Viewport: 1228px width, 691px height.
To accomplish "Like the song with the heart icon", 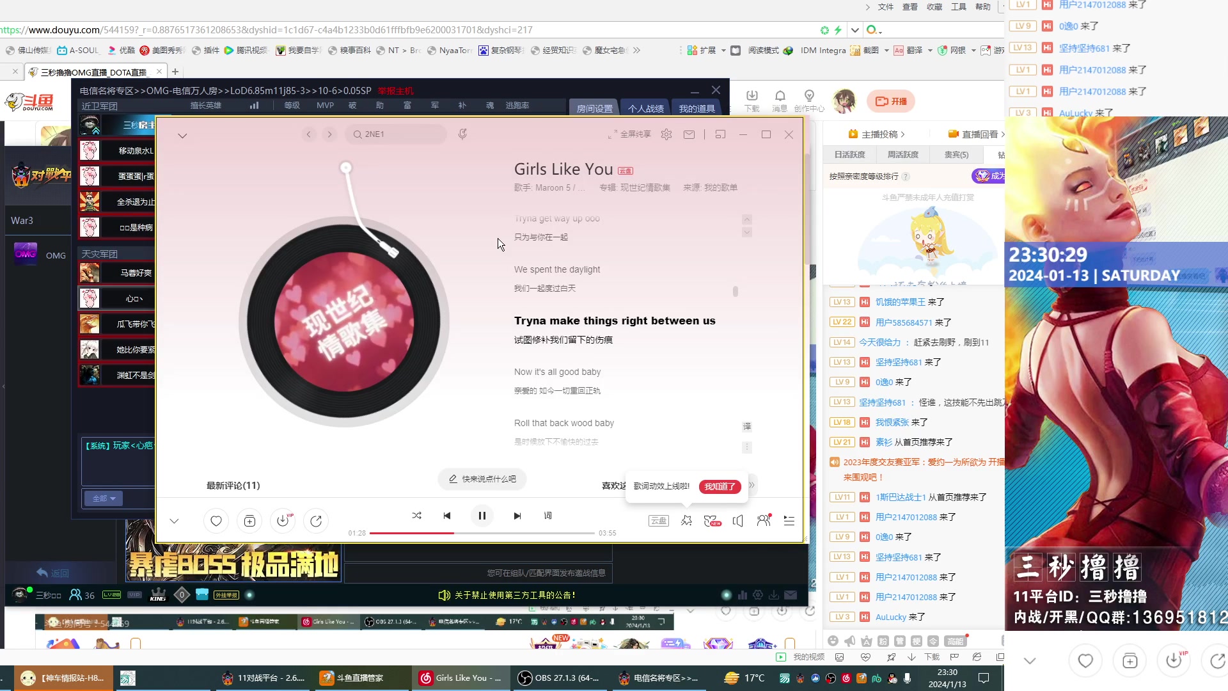I will 216,521.
